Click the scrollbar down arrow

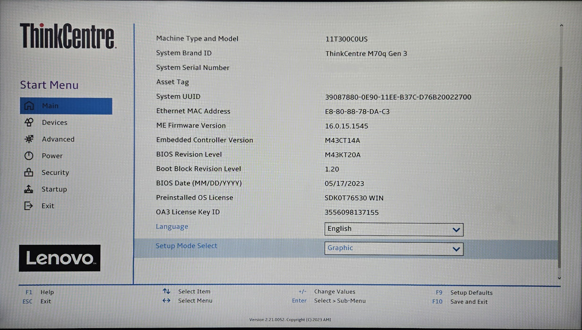coord(560,278)
